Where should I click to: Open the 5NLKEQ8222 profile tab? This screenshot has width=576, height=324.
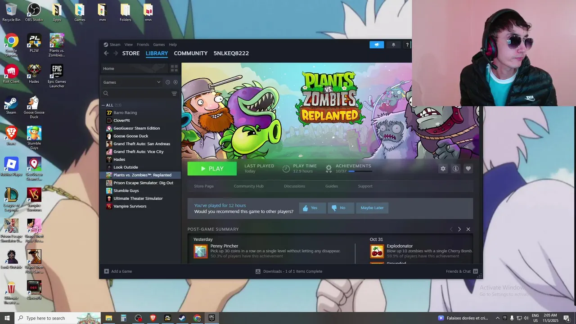coord(231,53)
